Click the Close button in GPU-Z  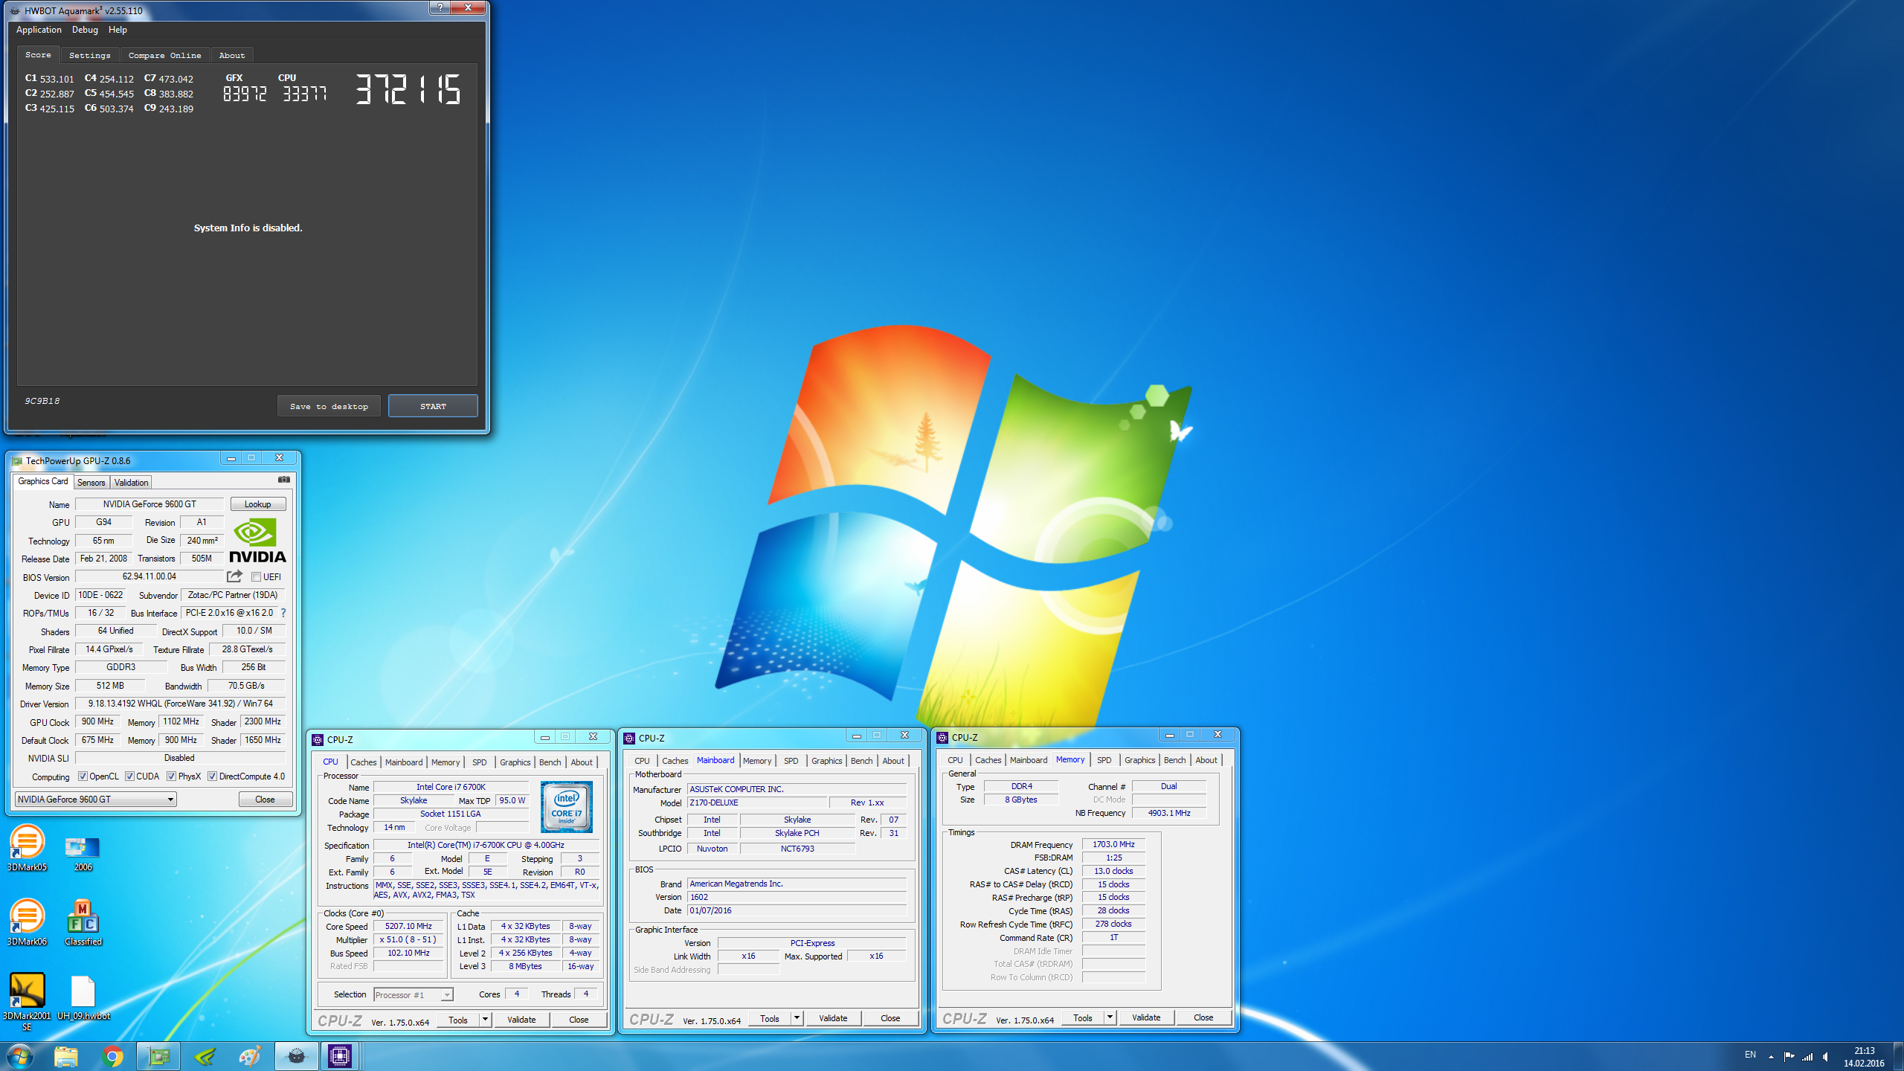(265, 800)
